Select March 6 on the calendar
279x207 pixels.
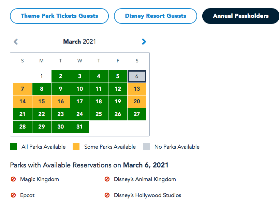coord(137,76)
